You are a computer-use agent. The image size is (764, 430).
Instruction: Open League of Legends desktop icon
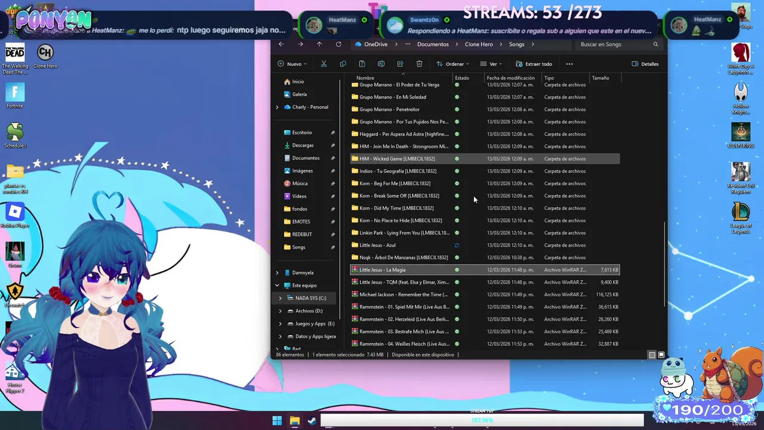(741, 219)
